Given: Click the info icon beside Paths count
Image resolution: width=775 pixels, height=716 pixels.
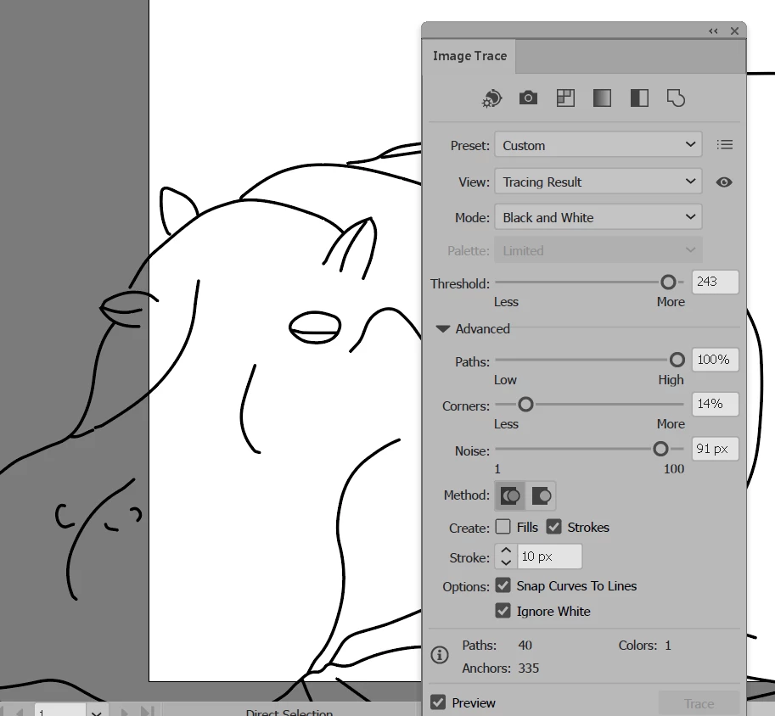Looking at the screenshot, I should tap(440, 655).
